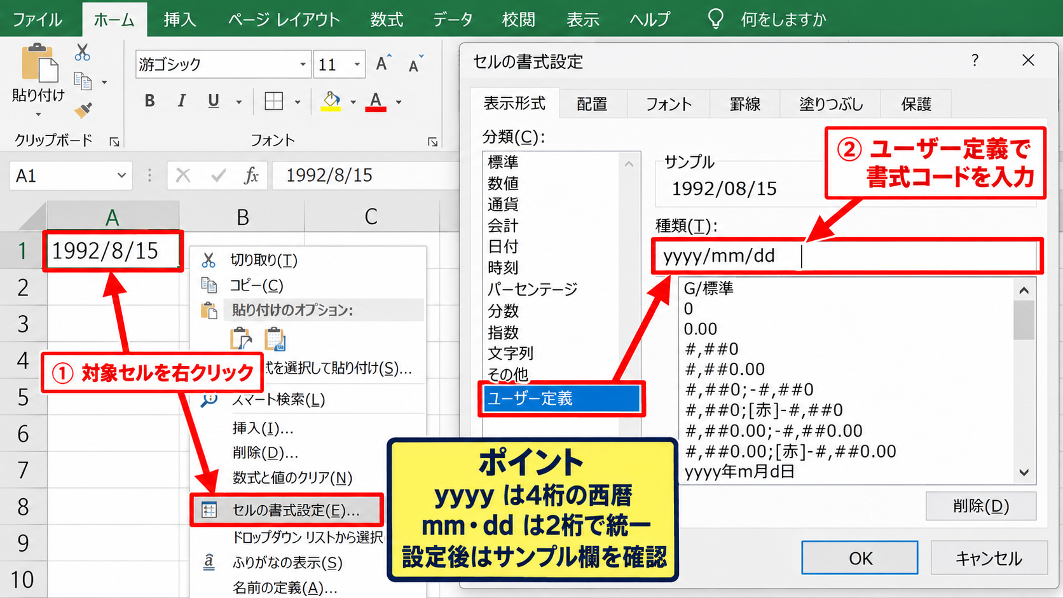Viewport: 1063px width, 598px height.
Task: Toggle Bold formatting
Action: (x=149, y=101)
